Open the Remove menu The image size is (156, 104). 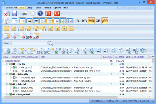pyautogui.click(x=47, y=8)
